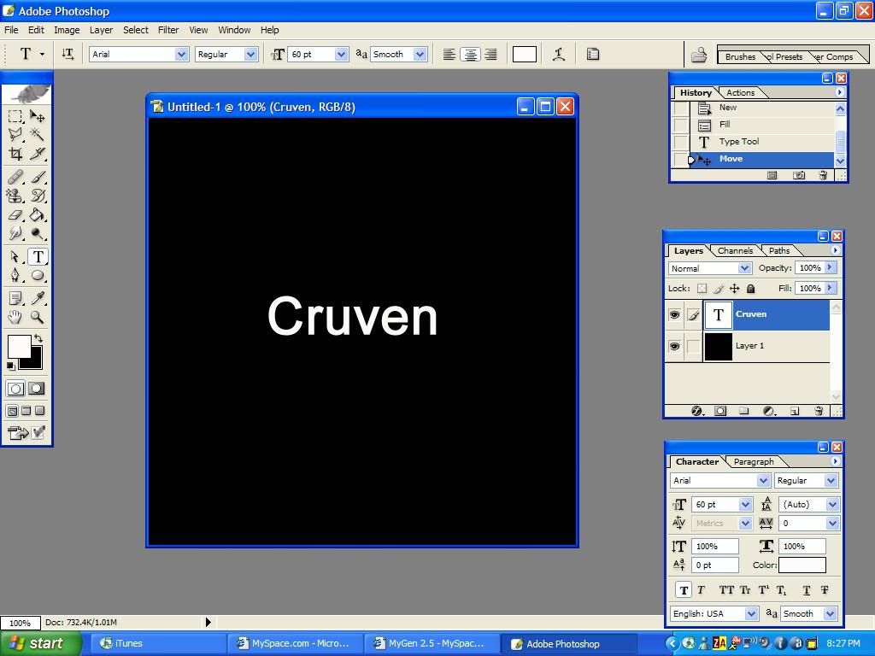Open font size 60 pt dropdown in options bar
The image size is (875, 656).
341,54
